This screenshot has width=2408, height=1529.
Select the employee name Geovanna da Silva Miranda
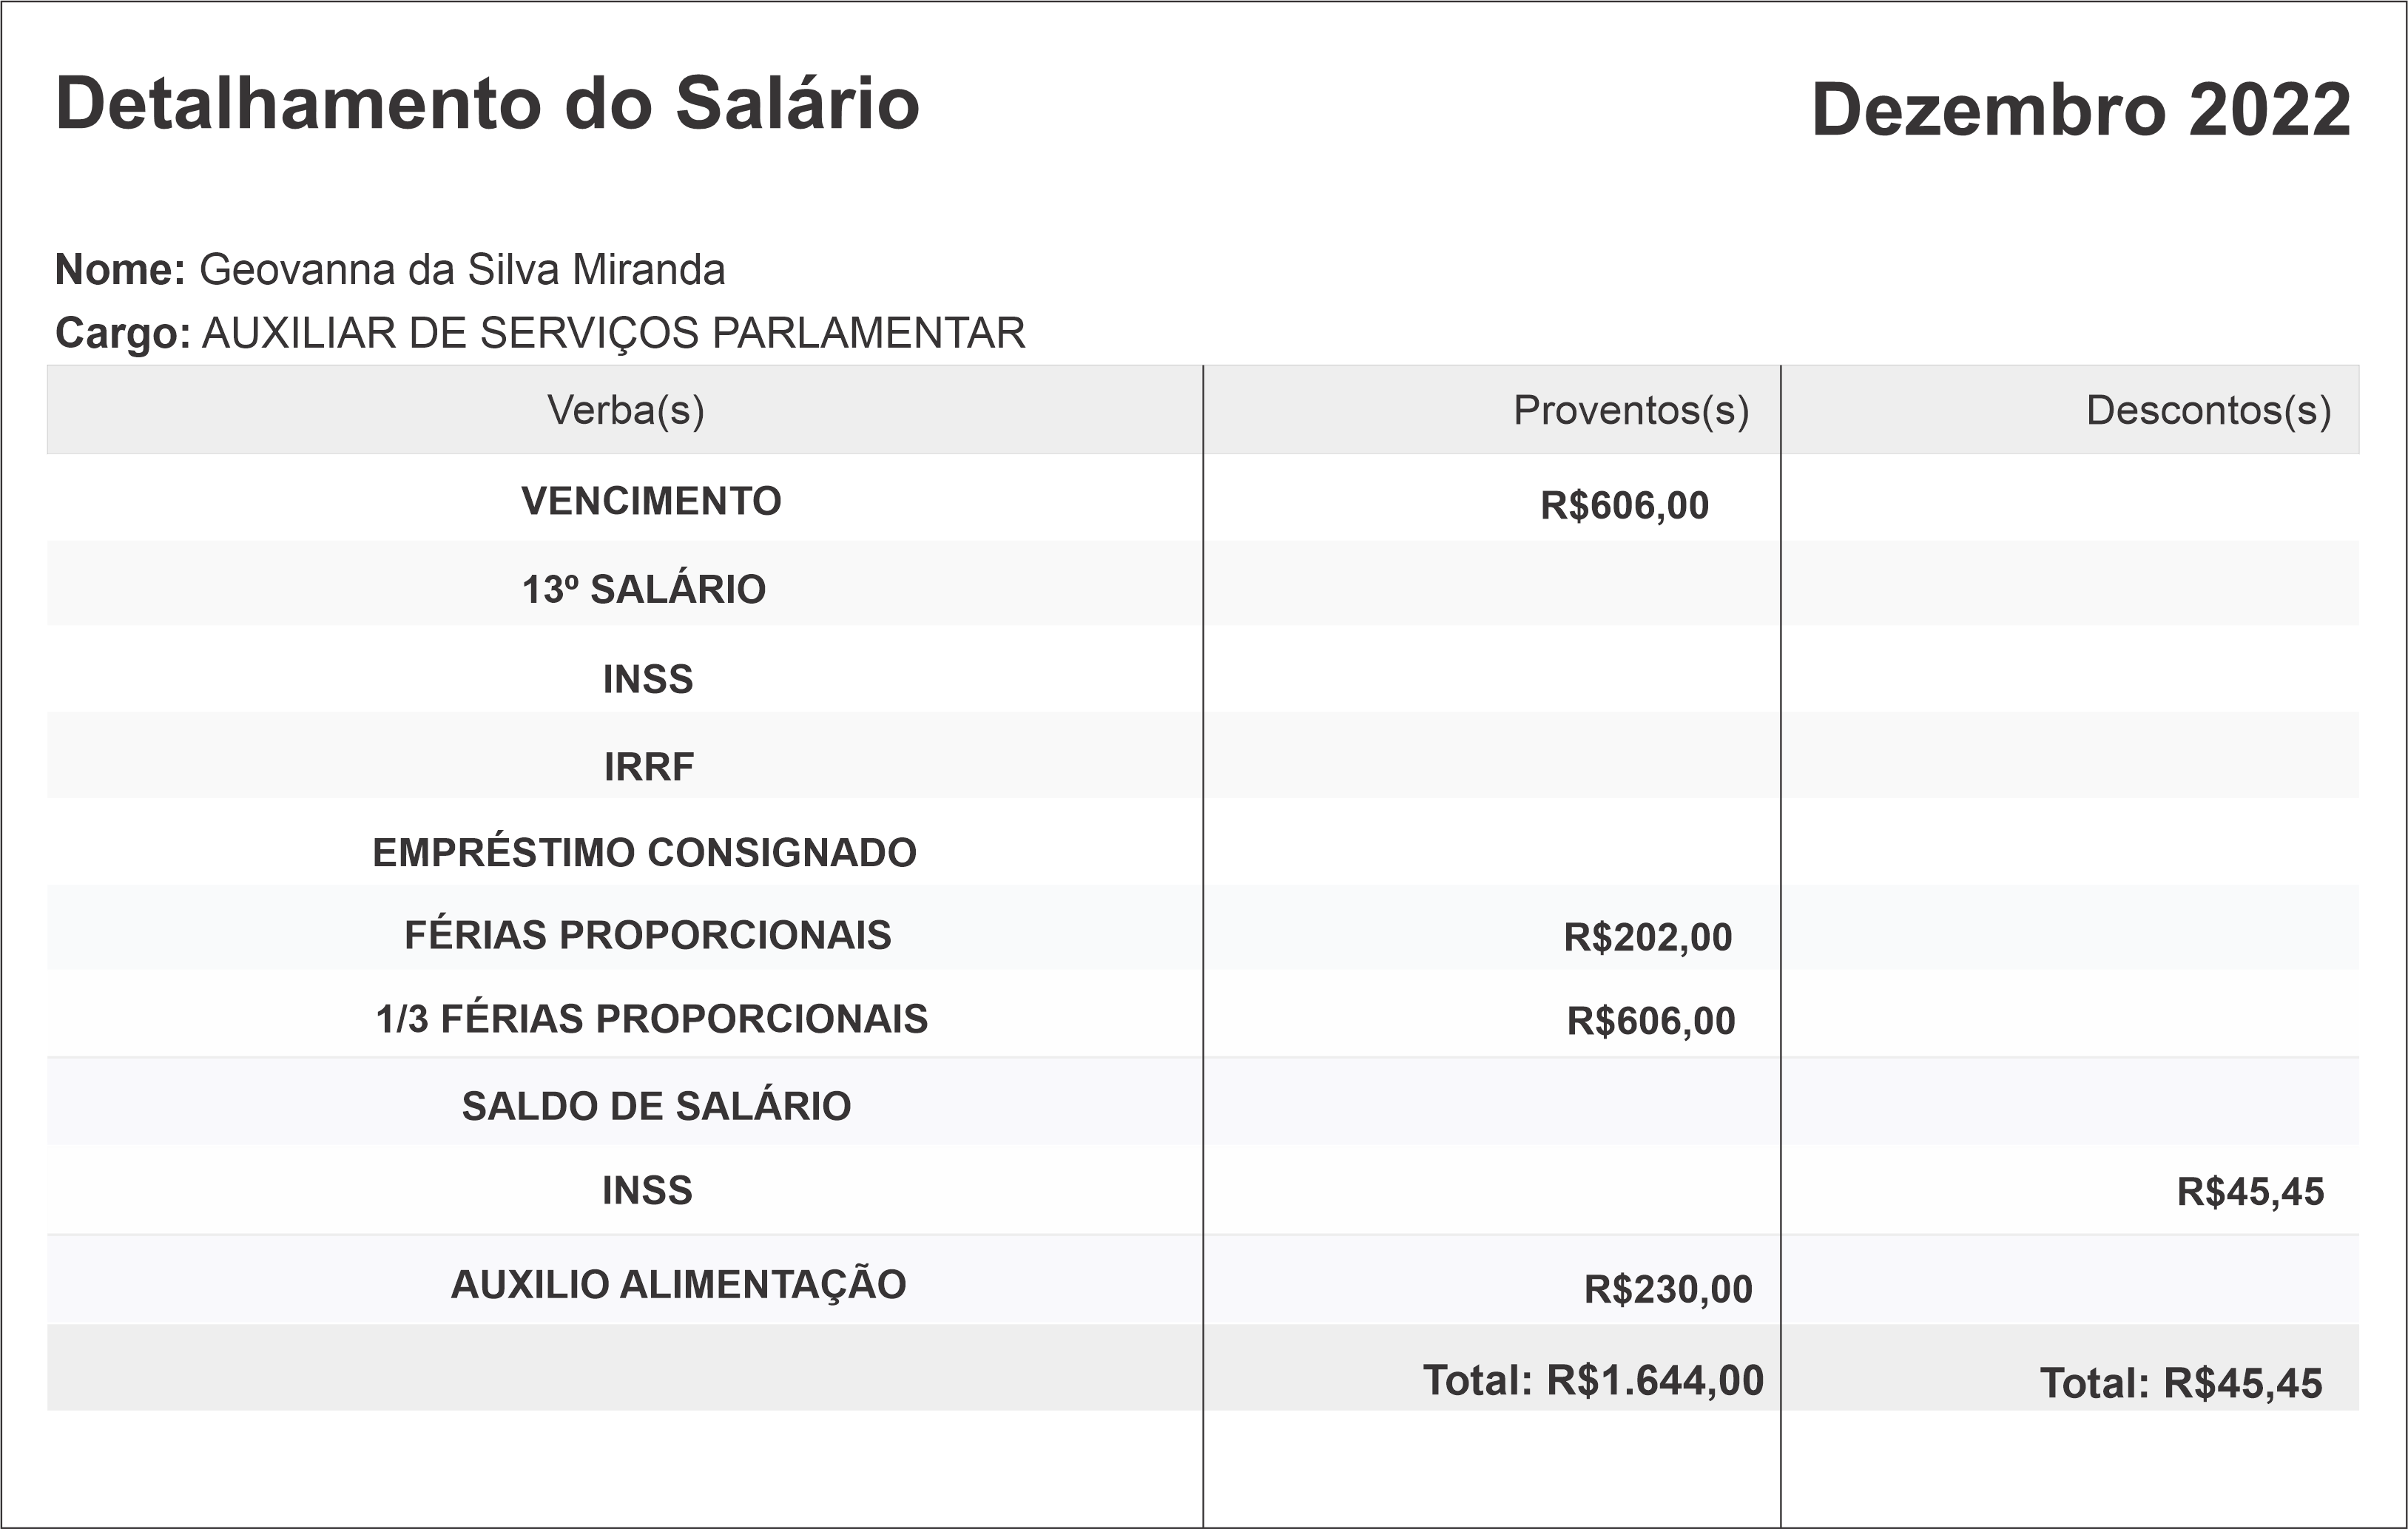tap(462, 270)
